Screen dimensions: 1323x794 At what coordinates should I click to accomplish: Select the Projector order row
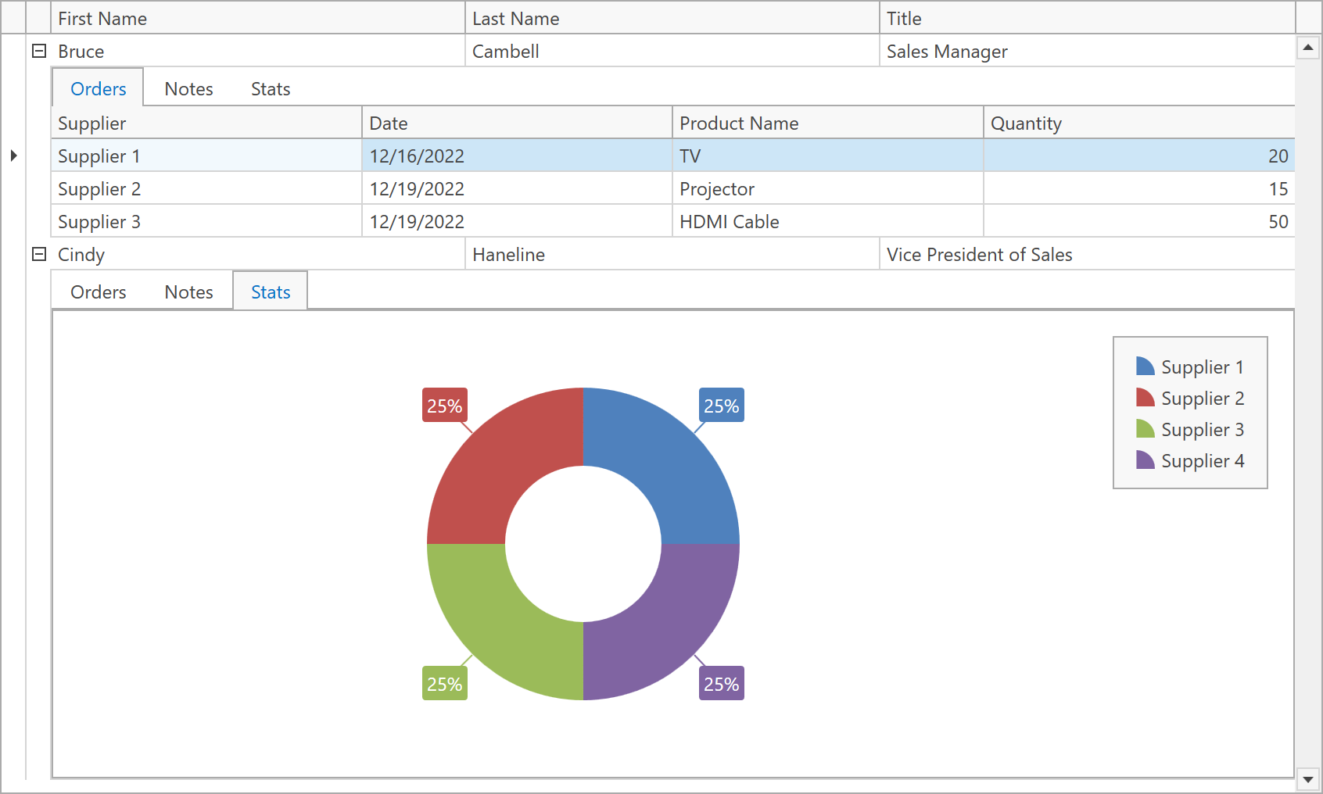[717, 189]
